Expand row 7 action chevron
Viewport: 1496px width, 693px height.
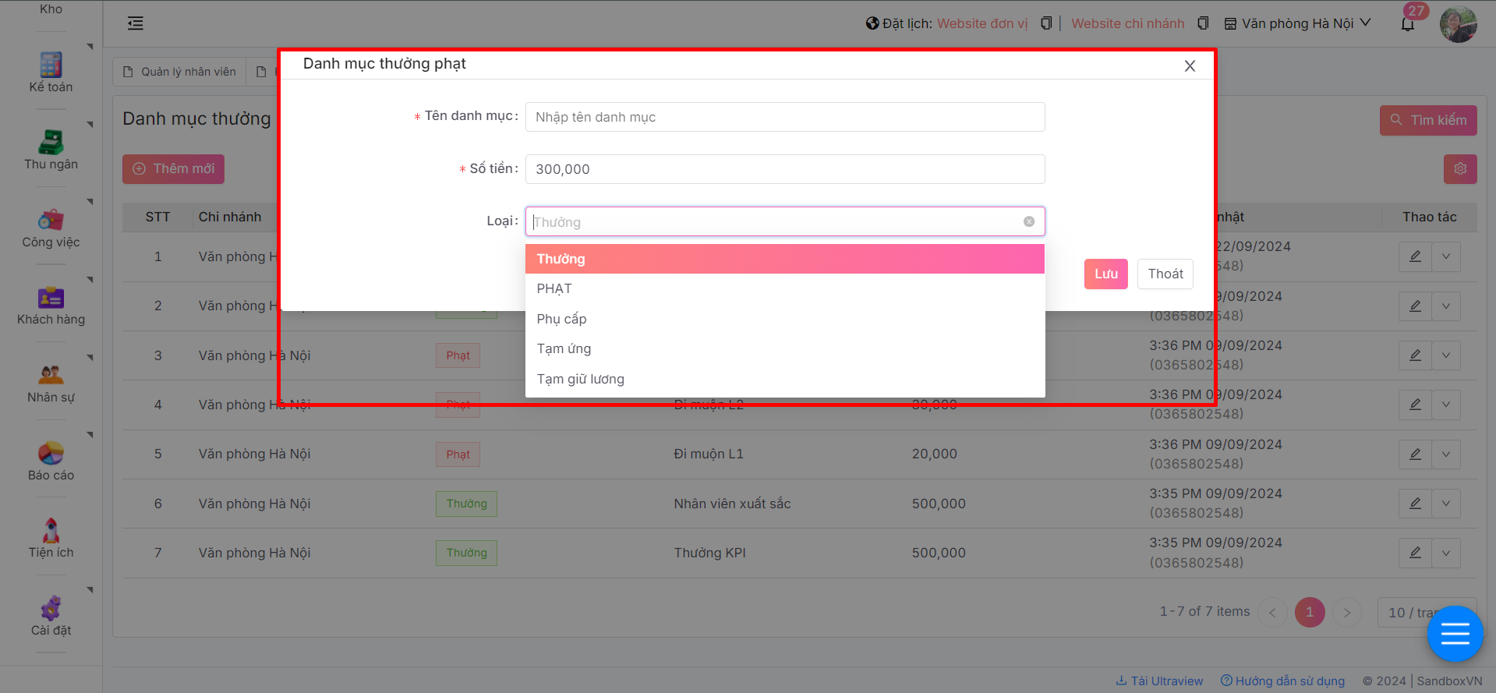1446,553
